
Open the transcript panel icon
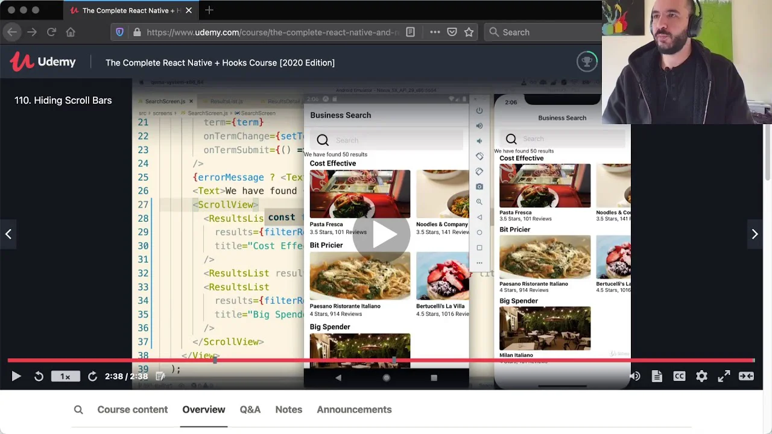pyautogui.click(x=657, y=376)
